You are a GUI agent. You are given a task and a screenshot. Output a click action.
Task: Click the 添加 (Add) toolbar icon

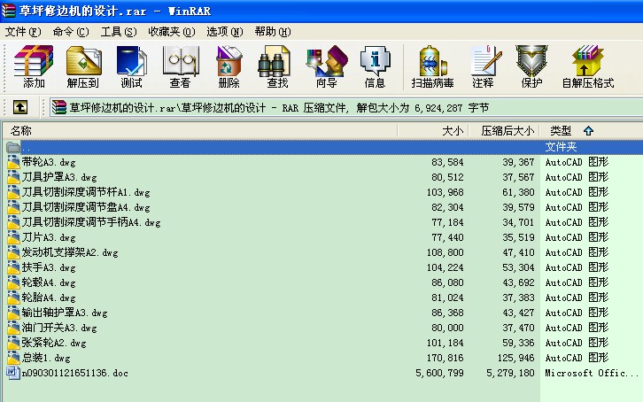pyautogui.click(x=34, y=66)
